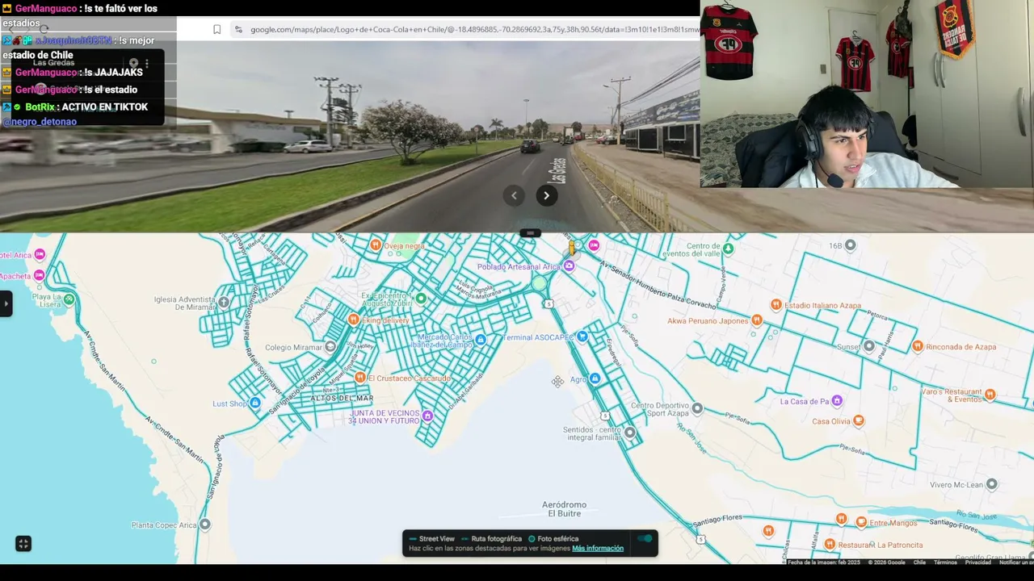
Task: Click the El Crustaceo Cascarudo restaurant pin
Action: point(360,378)
